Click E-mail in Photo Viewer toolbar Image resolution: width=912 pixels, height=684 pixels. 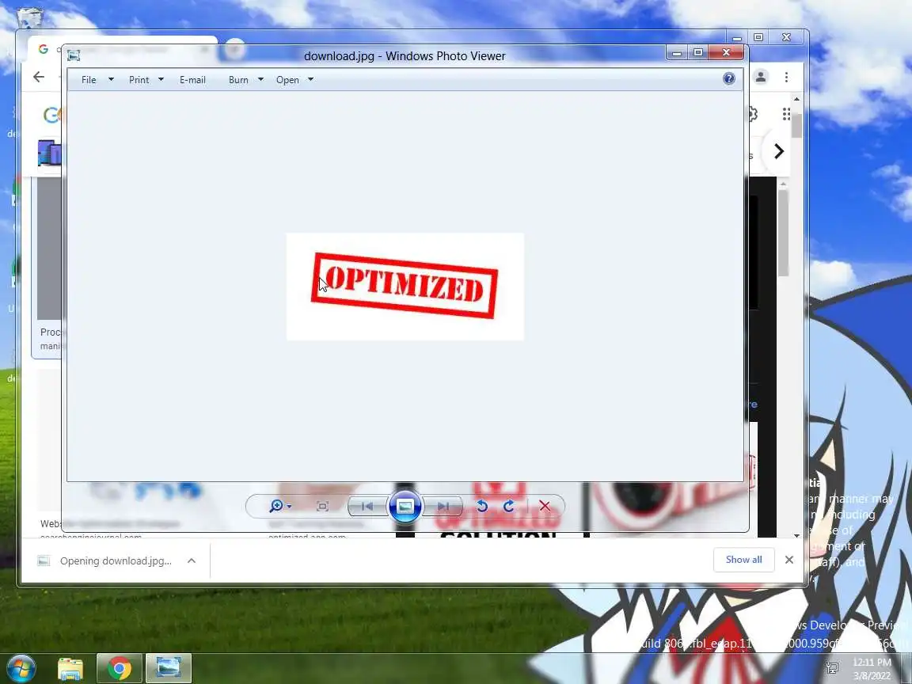(x=192, y=80)
